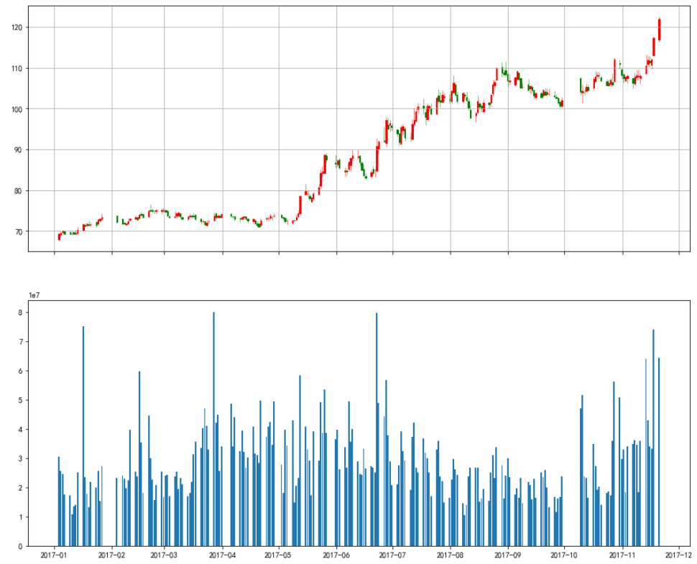Viewport: 697px width, 564px height.
Task: Click the volume axis tick label 1
Action: (x=20, y=517)
